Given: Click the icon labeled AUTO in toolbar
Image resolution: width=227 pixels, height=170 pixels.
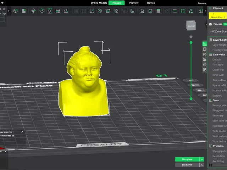Looking at the screenshot, I should (x=50, y=11).
